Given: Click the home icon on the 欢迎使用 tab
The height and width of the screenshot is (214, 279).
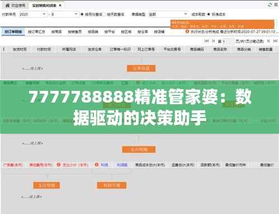Looking at the screenshot, I should (7, 6).
